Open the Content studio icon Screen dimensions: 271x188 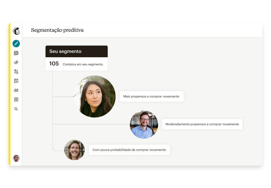pyautogui.click(x=16, y=90)
